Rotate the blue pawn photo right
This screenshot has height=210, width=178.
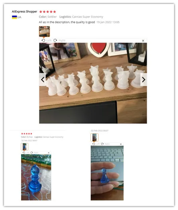[106, 144]
